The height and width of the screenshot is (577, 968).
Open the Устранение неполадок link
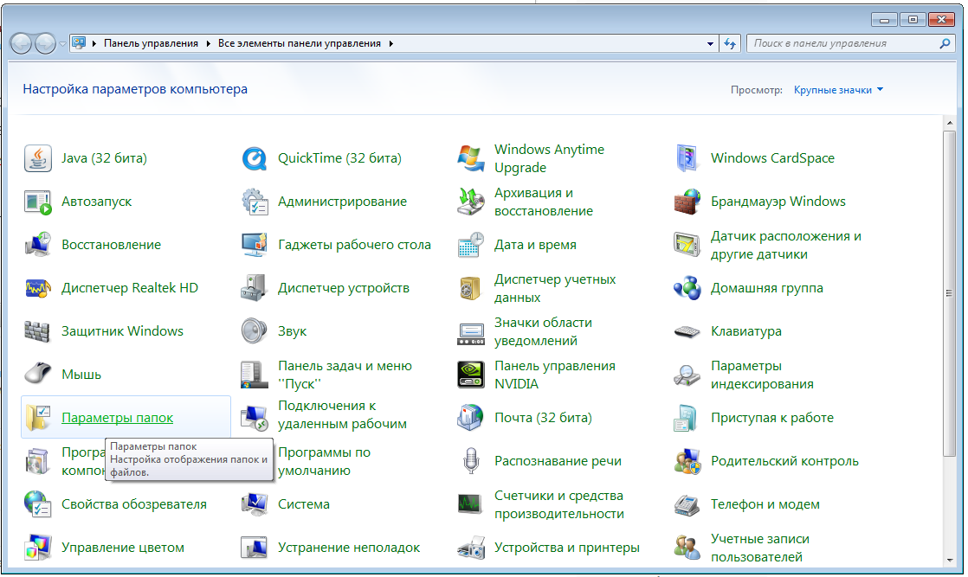point(349,548)
